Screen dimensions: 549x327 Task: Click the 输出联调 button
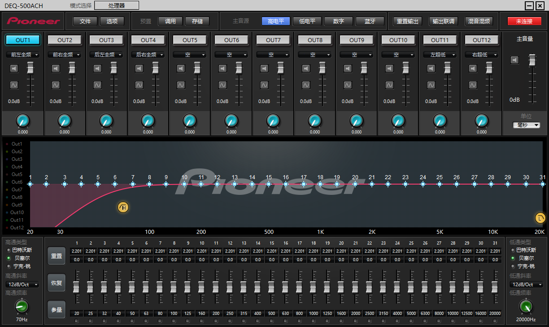pos(444,21)
